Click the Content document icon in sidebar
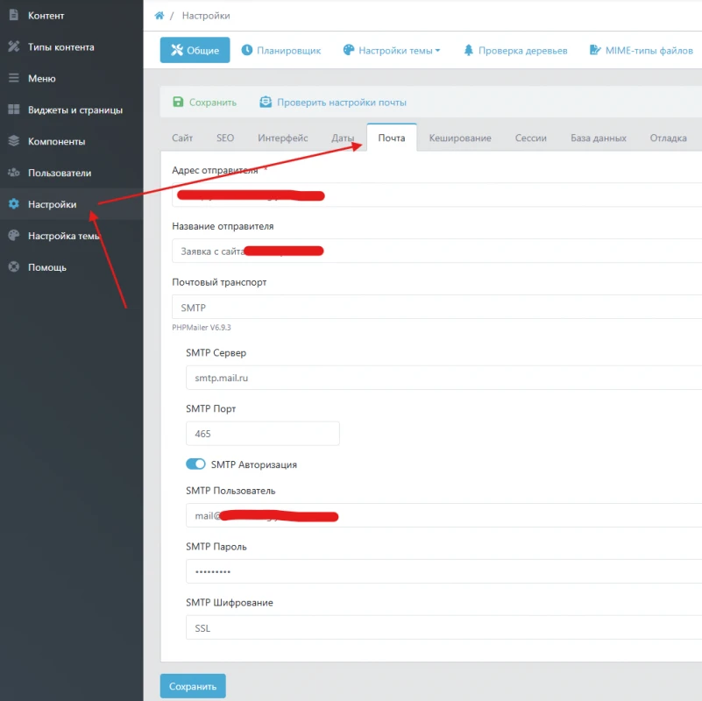 pyautogui.click(x=13, y=15)
